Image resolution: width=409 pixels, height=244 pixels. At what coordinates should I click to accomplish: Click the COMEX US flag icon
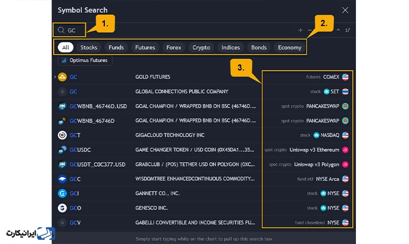(x=346, y=77)
